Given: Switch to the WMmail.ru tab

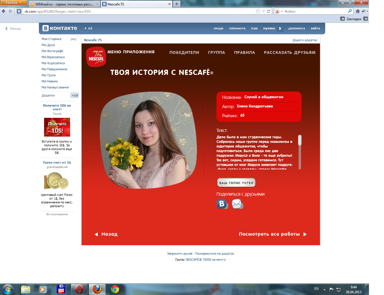Looking at the screenshot, I should point(64,4).
